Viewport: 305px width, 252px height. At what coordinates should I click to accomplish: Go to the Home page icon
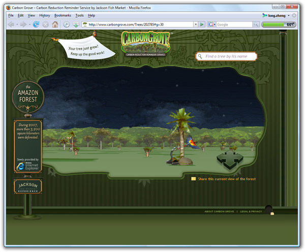point(55,24)
